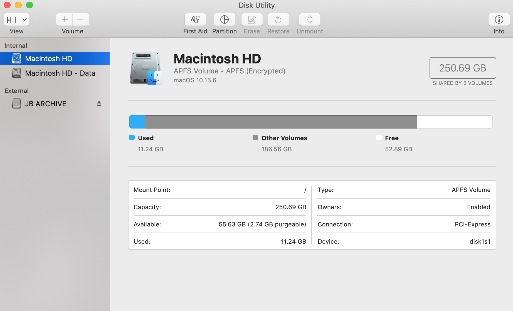Click the gray Other Volumes swatch

[255, 138]
